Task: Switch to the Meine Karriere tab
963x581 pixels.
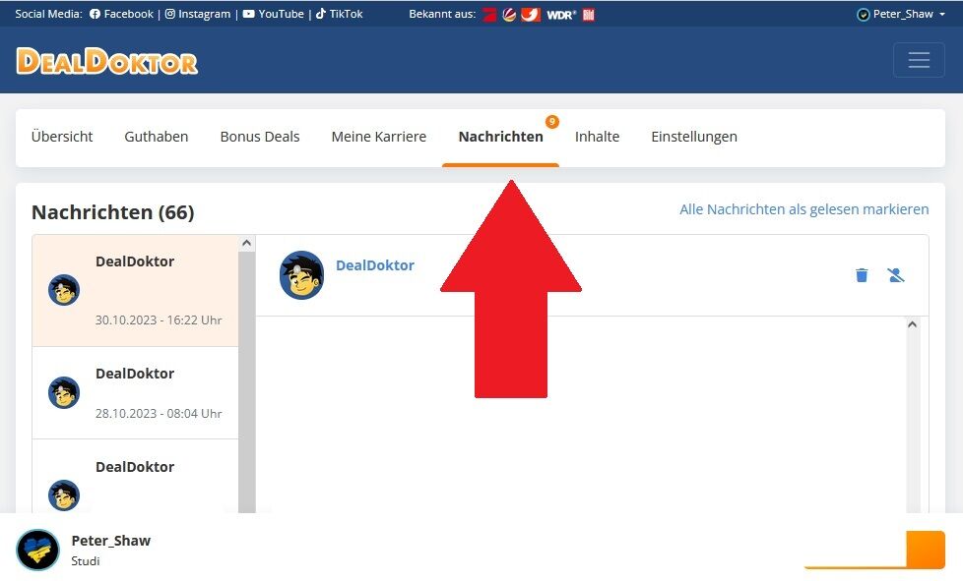Action: (379, 137)
